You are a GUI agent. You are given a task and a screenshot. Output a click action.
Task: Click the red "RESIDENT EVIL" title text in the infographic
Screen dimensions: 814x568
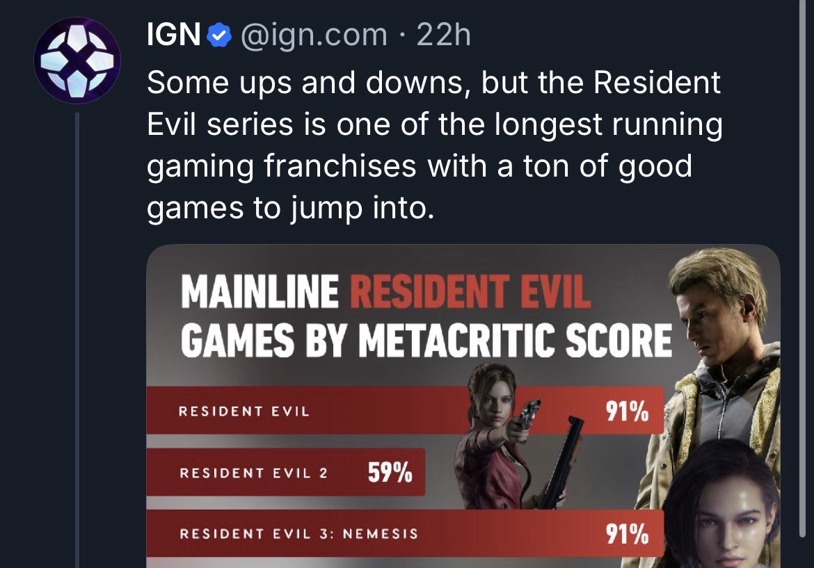coord(470,292)
